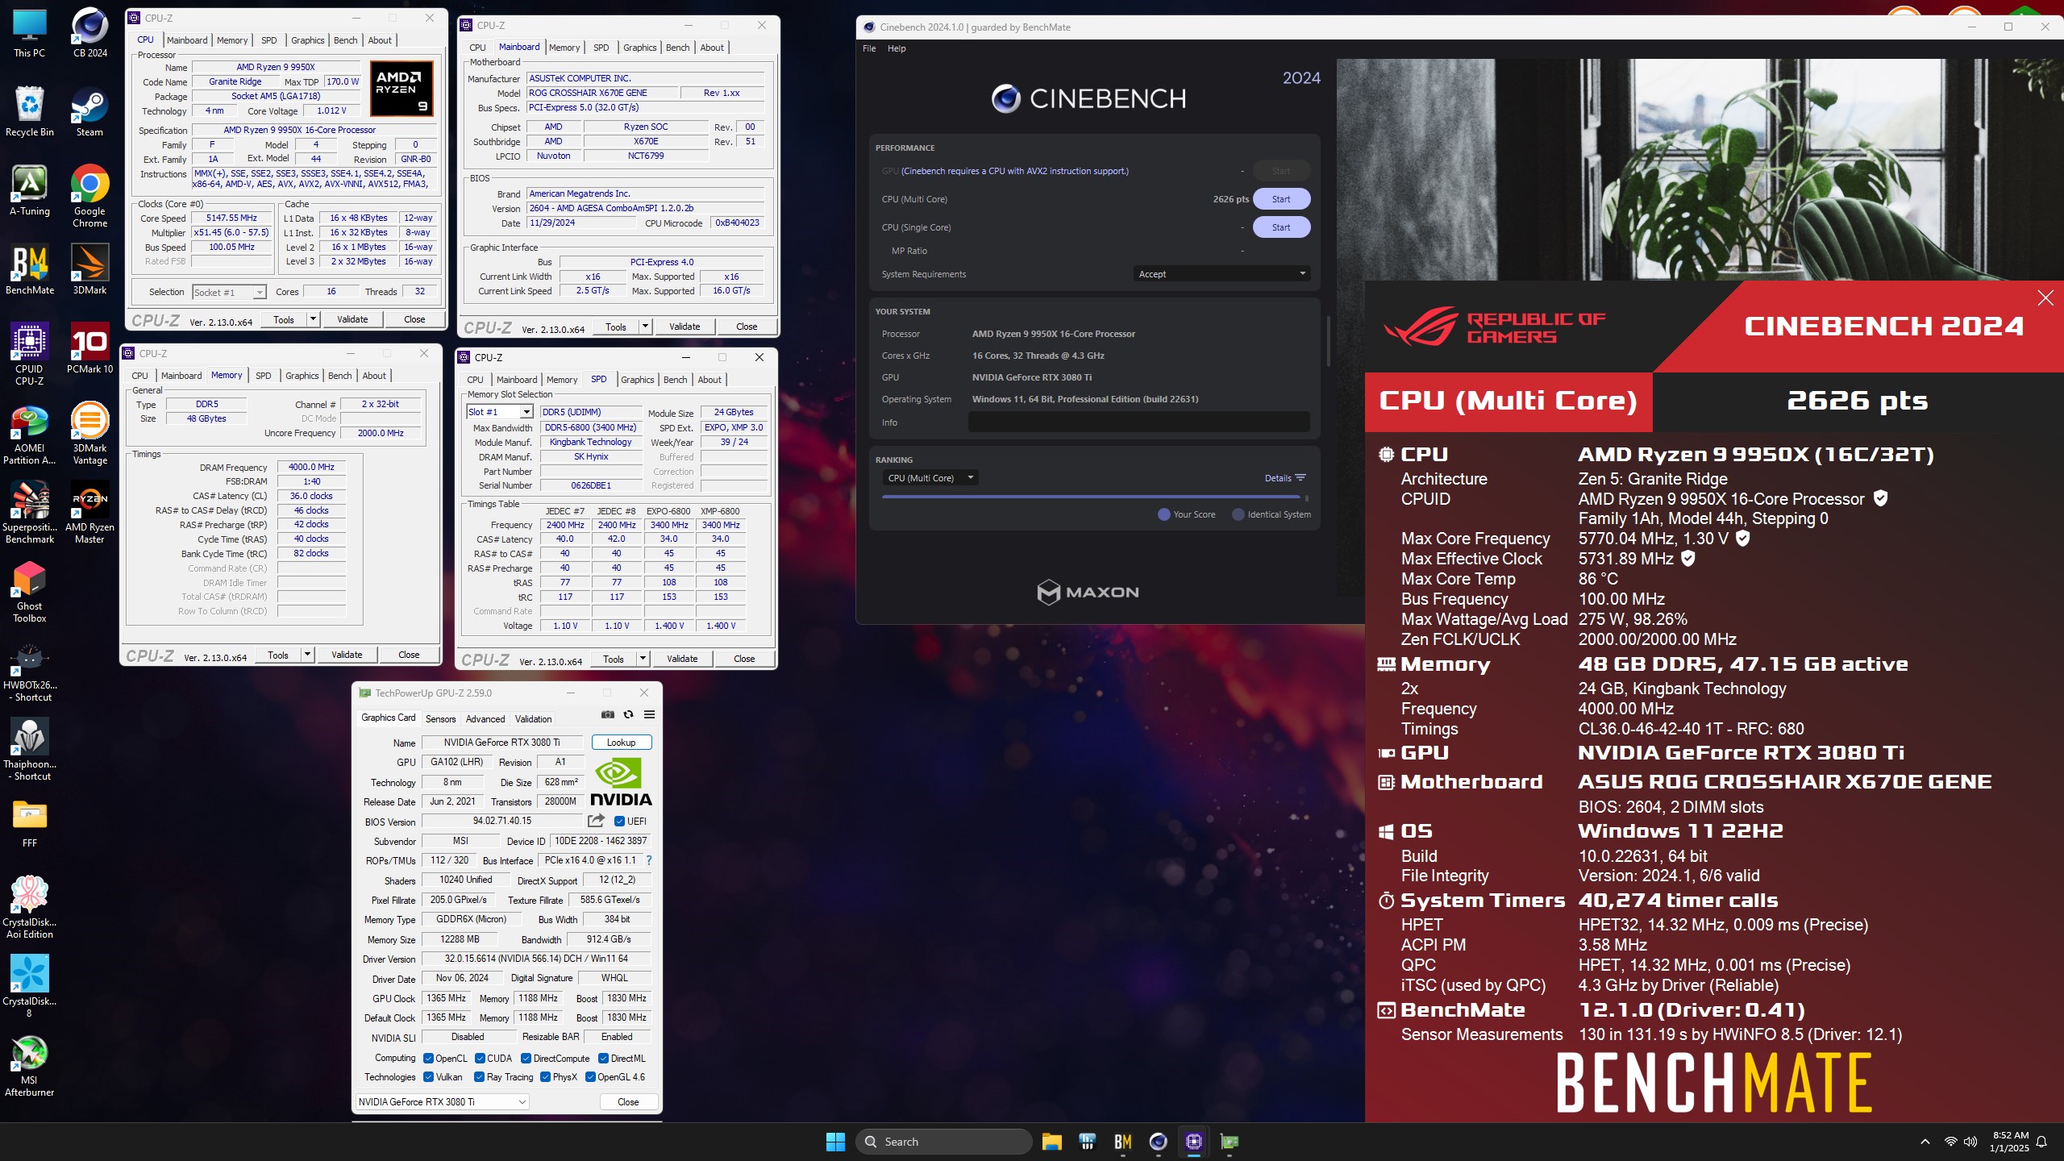Open the FFF folder on the desktop
This screenshot has height=1161, width=2064.
[30, 822]
